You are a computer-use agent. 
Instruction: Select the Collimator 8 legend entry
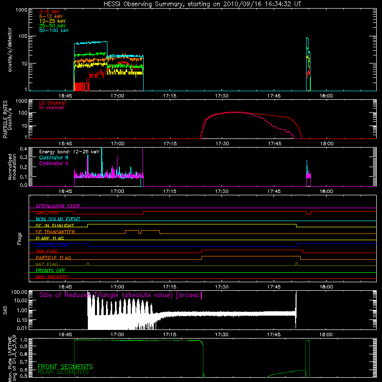pyautogui.click(x=53, y=158)
